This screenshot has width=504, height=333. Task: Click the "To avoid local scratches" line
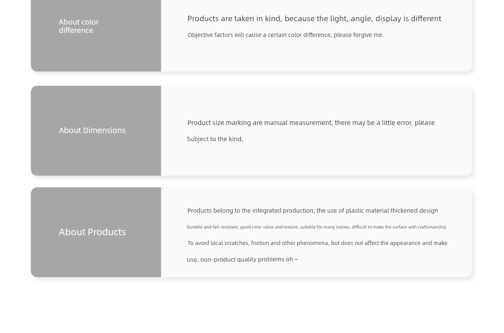[x=317, y=243]
